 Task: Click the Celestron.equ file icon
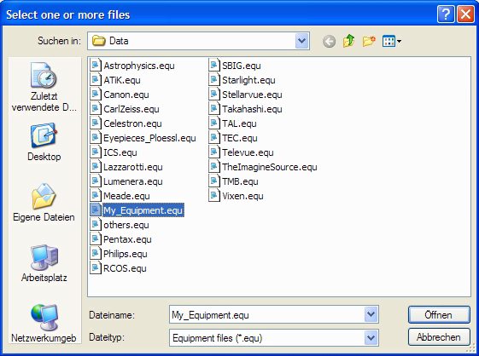coord(96,123)
